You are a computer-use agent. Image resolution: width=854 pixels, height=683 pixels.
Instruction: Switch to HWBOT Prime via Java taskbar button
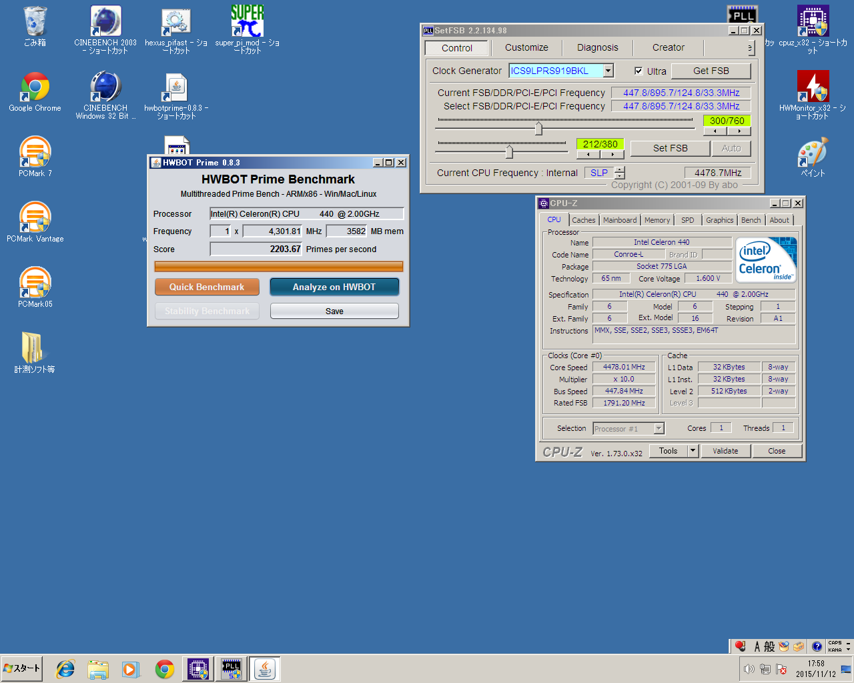[265, 669]
